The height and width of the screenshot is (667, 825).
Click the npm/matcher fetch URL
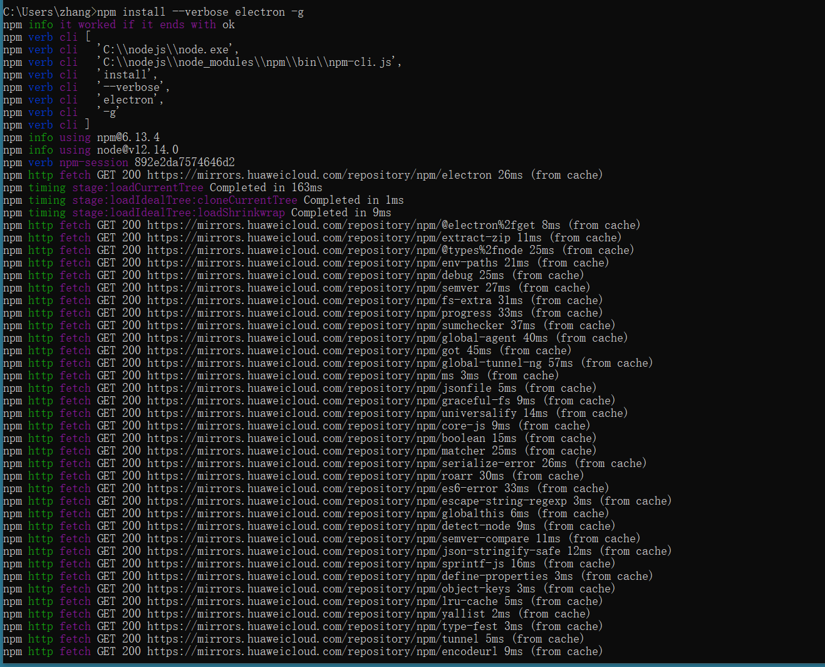316,451
